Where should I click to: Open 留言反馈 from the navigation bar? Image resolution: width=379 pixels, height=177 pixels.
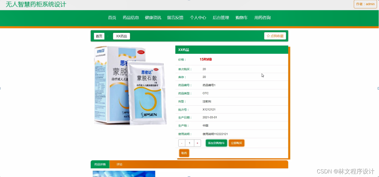pyautogui.click(x=175, y=18)
